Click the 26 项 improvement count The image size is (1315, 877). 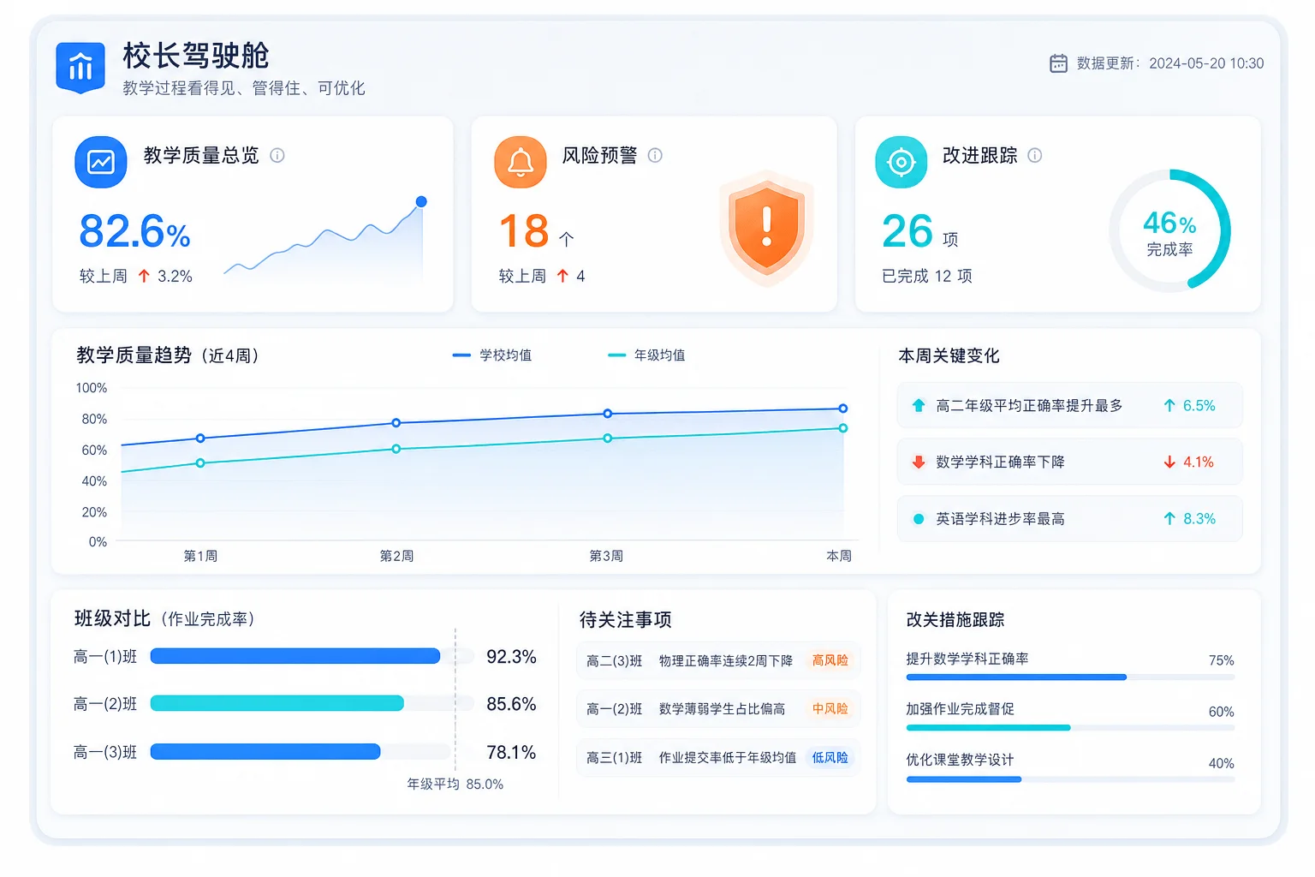tap(920, 231)
